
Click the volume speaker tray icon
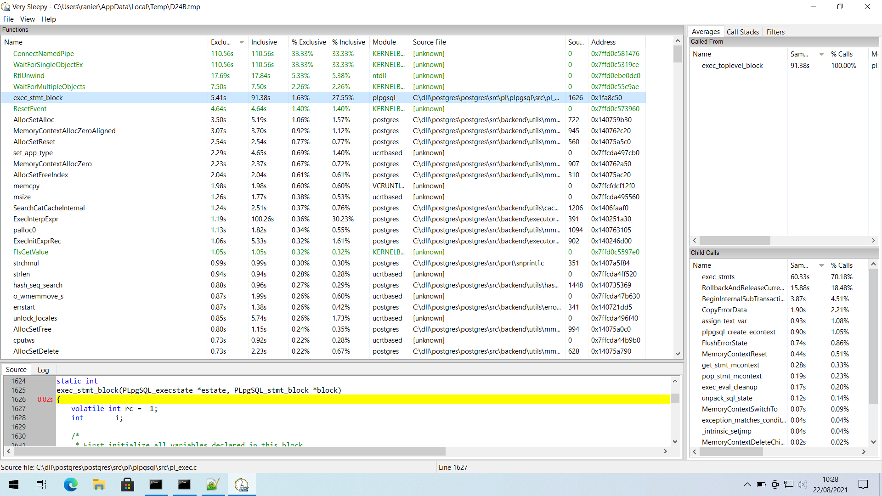pyautogui.click(x=802, y=485)
